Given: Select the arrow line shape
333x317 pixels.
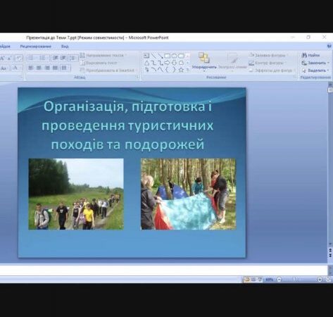Looking at the screenshot, I should (x=161, y=56).
